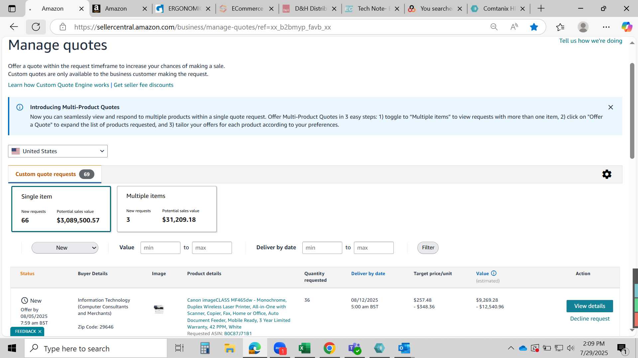
Task: Launch Calculator from taskbar
Action: (x=205, y=348)
